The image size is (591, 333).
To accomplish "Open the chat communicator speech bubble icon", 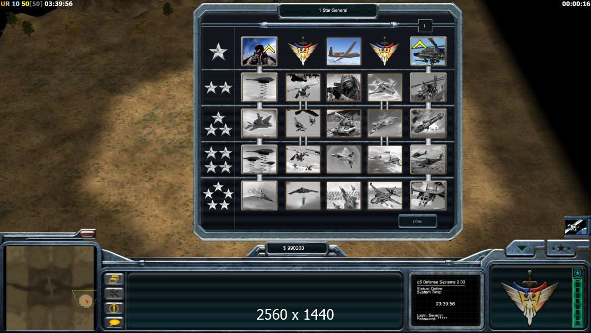I will (x=114, y=322).
